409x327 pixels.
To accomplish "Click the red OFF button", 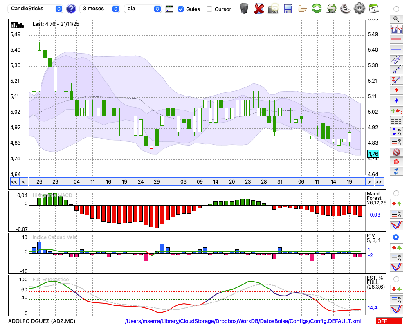I will [389, 321].
